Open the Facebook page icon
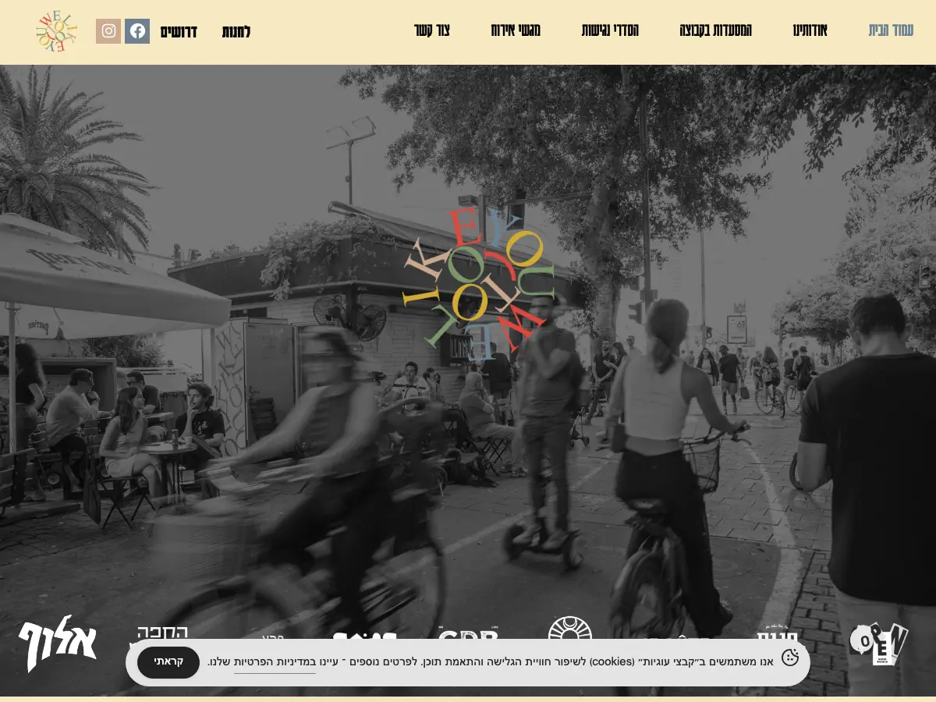 click(137, 31)
